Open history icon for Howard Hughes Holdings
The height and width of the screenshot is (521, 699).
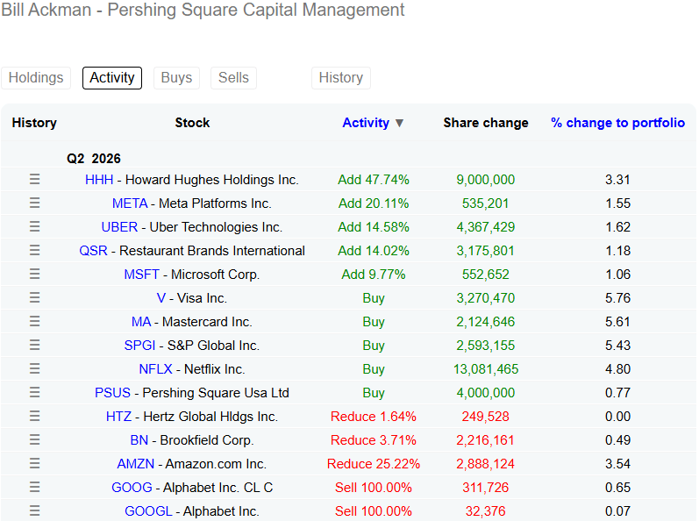[x=35, y=179]
